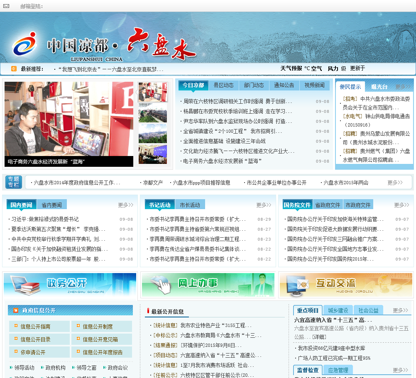This screenshot has height=378, width=416.
Task: Open 更多 in the 便民提示 panel
Action: 403,87
